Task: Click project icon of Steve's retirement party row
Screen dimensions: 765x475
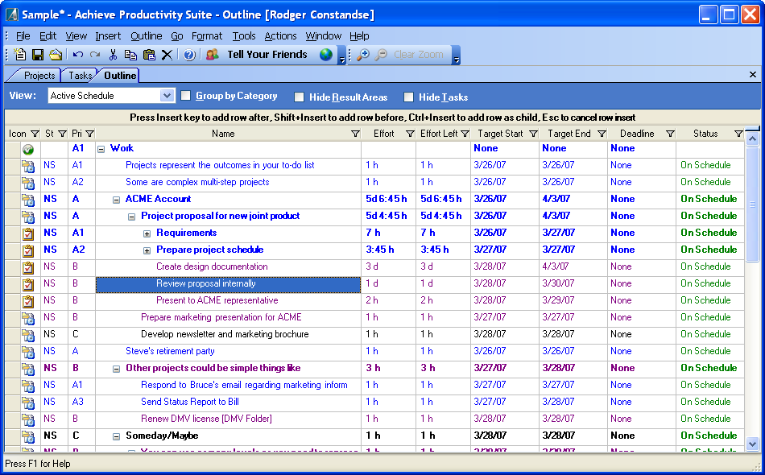Action: coord(28,352)
